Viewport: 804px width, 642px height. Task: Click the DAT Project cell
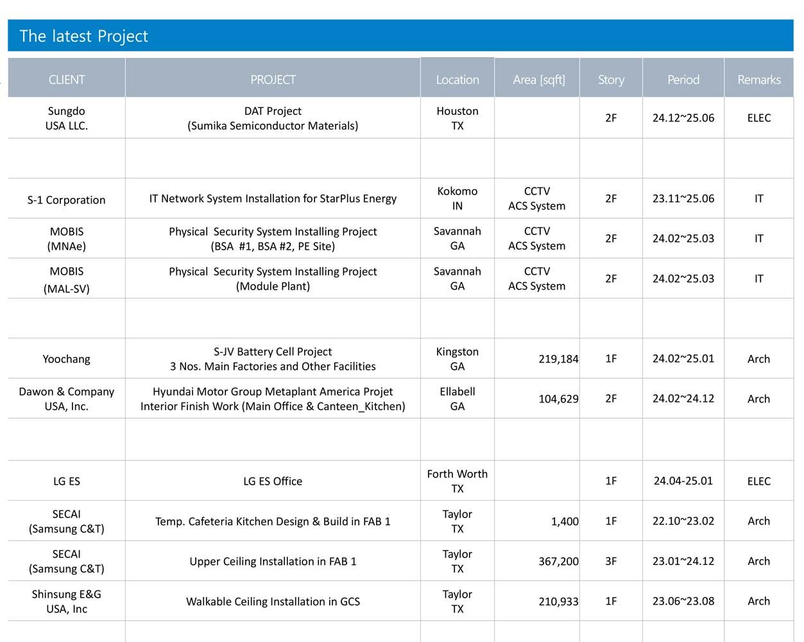273,118
